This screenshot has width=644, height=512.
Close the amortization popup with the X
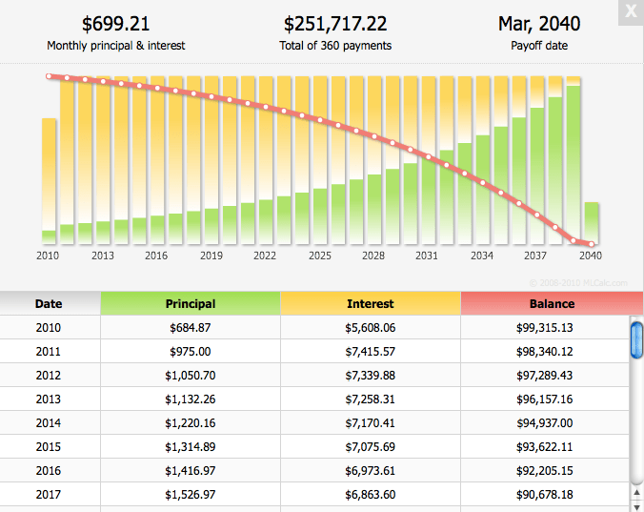[631, 13]
